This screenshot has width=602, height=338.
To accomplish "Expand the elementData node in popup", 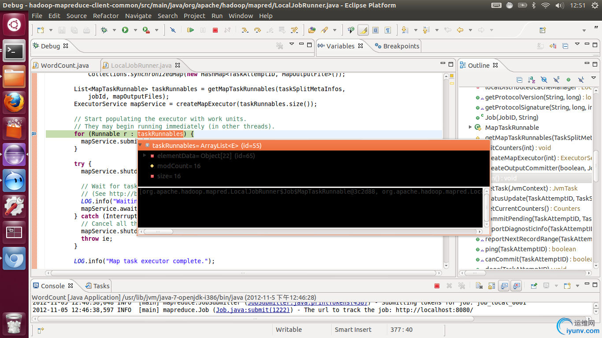I will tap(145, 156).
